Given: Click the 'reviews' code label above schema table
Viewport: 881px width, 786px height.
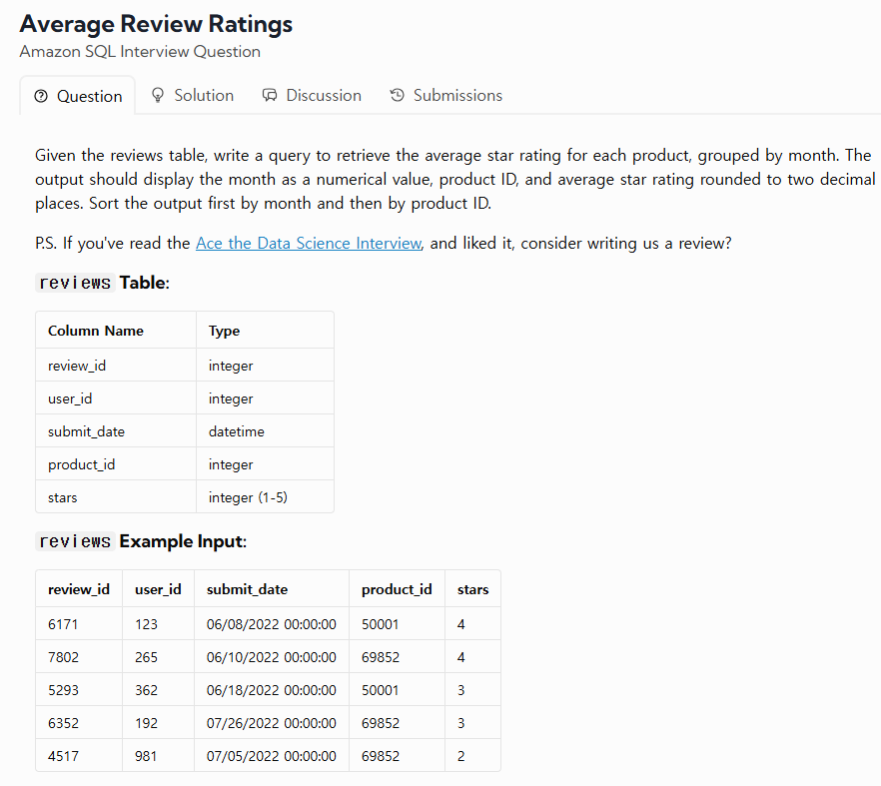Looking at the screenshot, I should pos(75,283).
